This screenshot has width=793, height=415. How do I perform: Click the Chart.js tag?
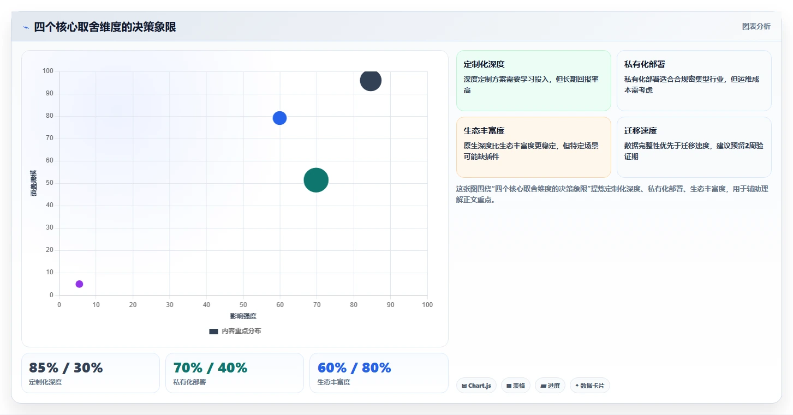tap(476, 386)
